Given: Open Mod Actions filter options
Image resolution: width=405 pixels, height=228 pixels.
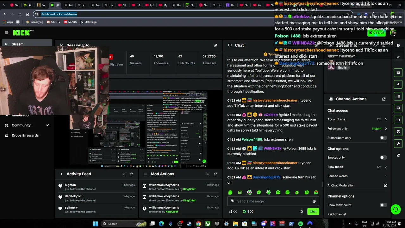Looking at the screenshot, I should coord(208,174).
